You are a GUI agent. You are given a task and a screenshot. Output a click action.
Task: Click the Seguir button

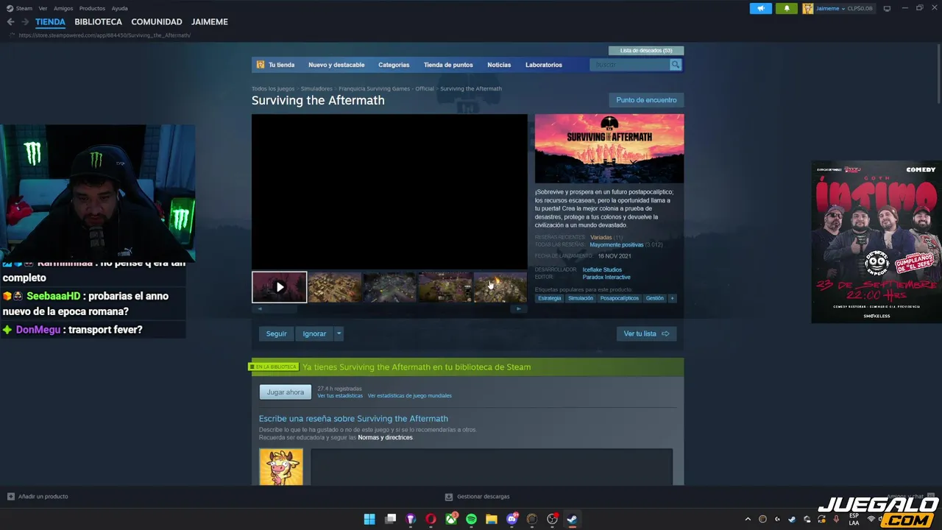pyautogui.click(x=276, y=333)
